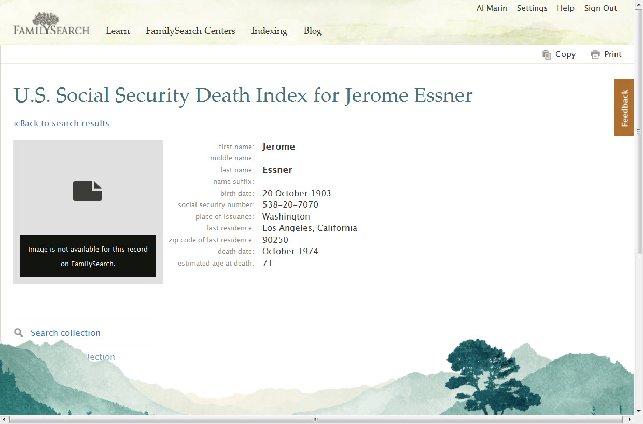Screen dimensions: 643x424
Task: Open the Search collection link
Action: click(x=65, y=333)
